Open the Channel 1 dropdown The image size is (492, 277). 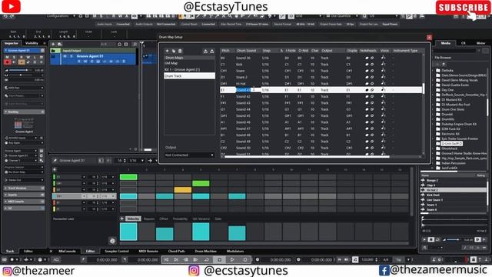click(x=22, y=161)
